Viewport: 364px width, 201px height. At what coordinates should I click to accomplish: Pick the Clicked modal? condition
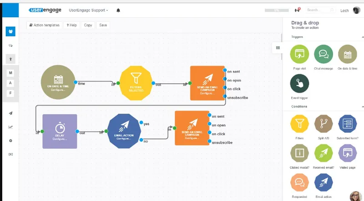click(x=299, y=153)
